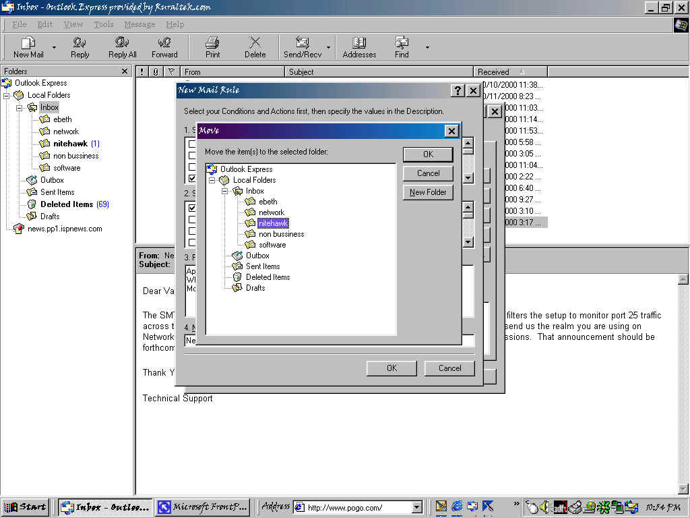Viewport: 690px width, 518px height.
Task: Open the Help menu
Action: (175, 24)
